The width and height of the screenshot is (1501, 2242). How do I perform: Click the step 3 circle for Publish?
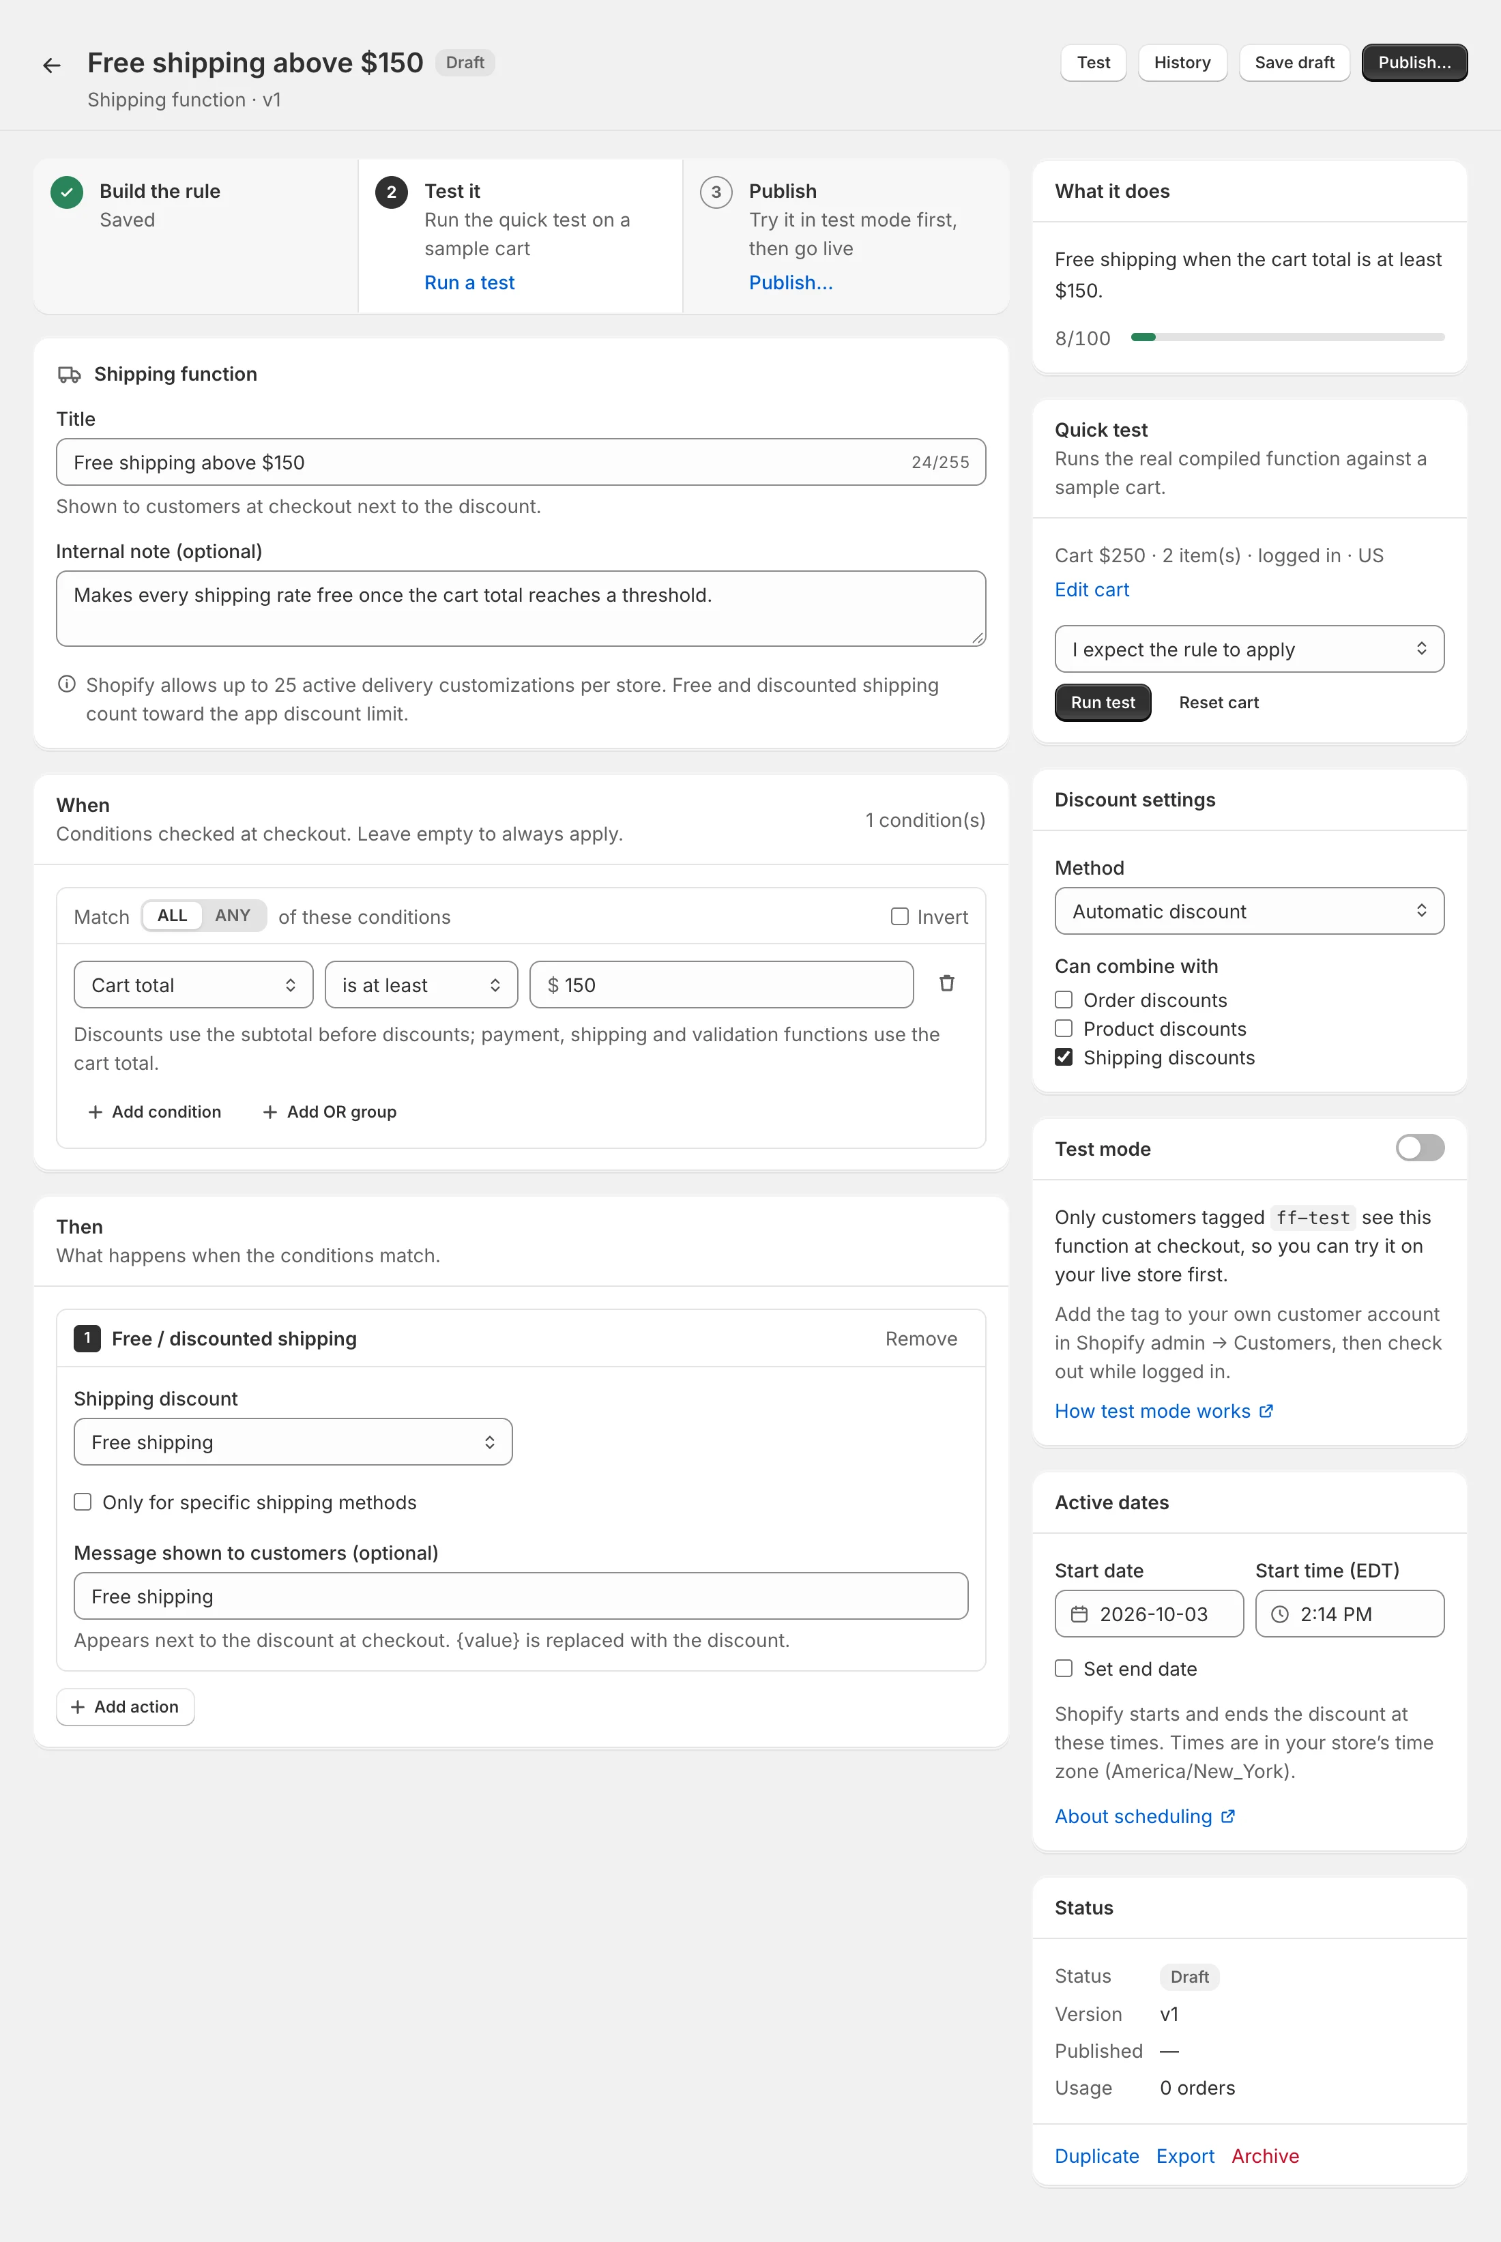tap(716, 192)
